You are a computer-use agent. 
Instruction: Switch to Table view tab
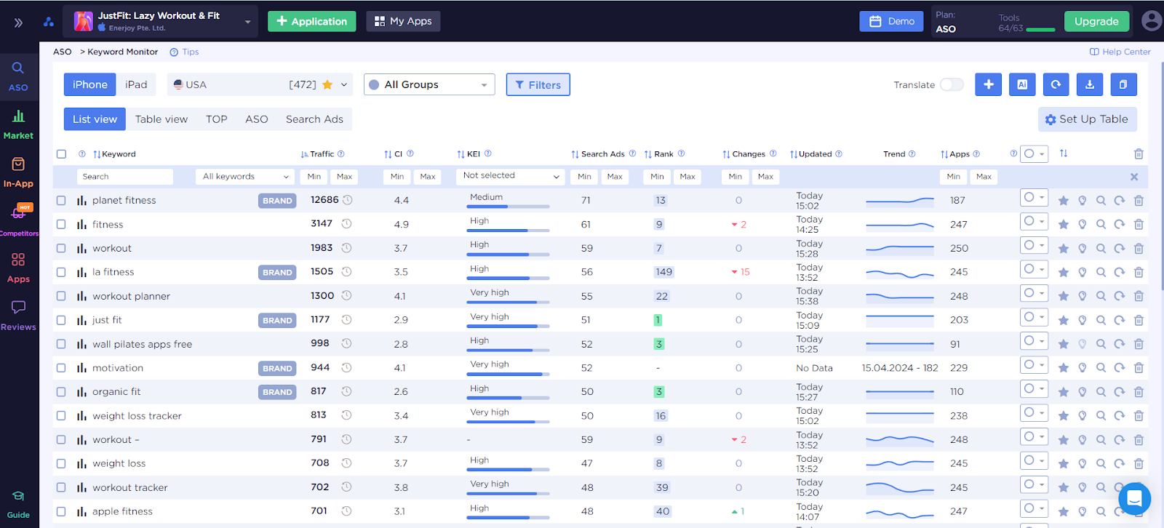pyautogui.click(x=162, y=119)
